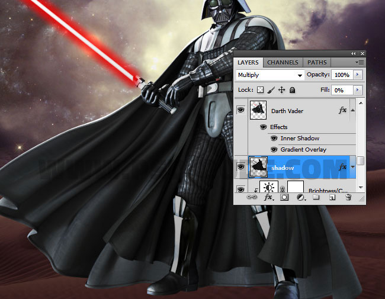
Task: Switch to the Channels tab
Action: pyautogui.click(x=283, y=63)
